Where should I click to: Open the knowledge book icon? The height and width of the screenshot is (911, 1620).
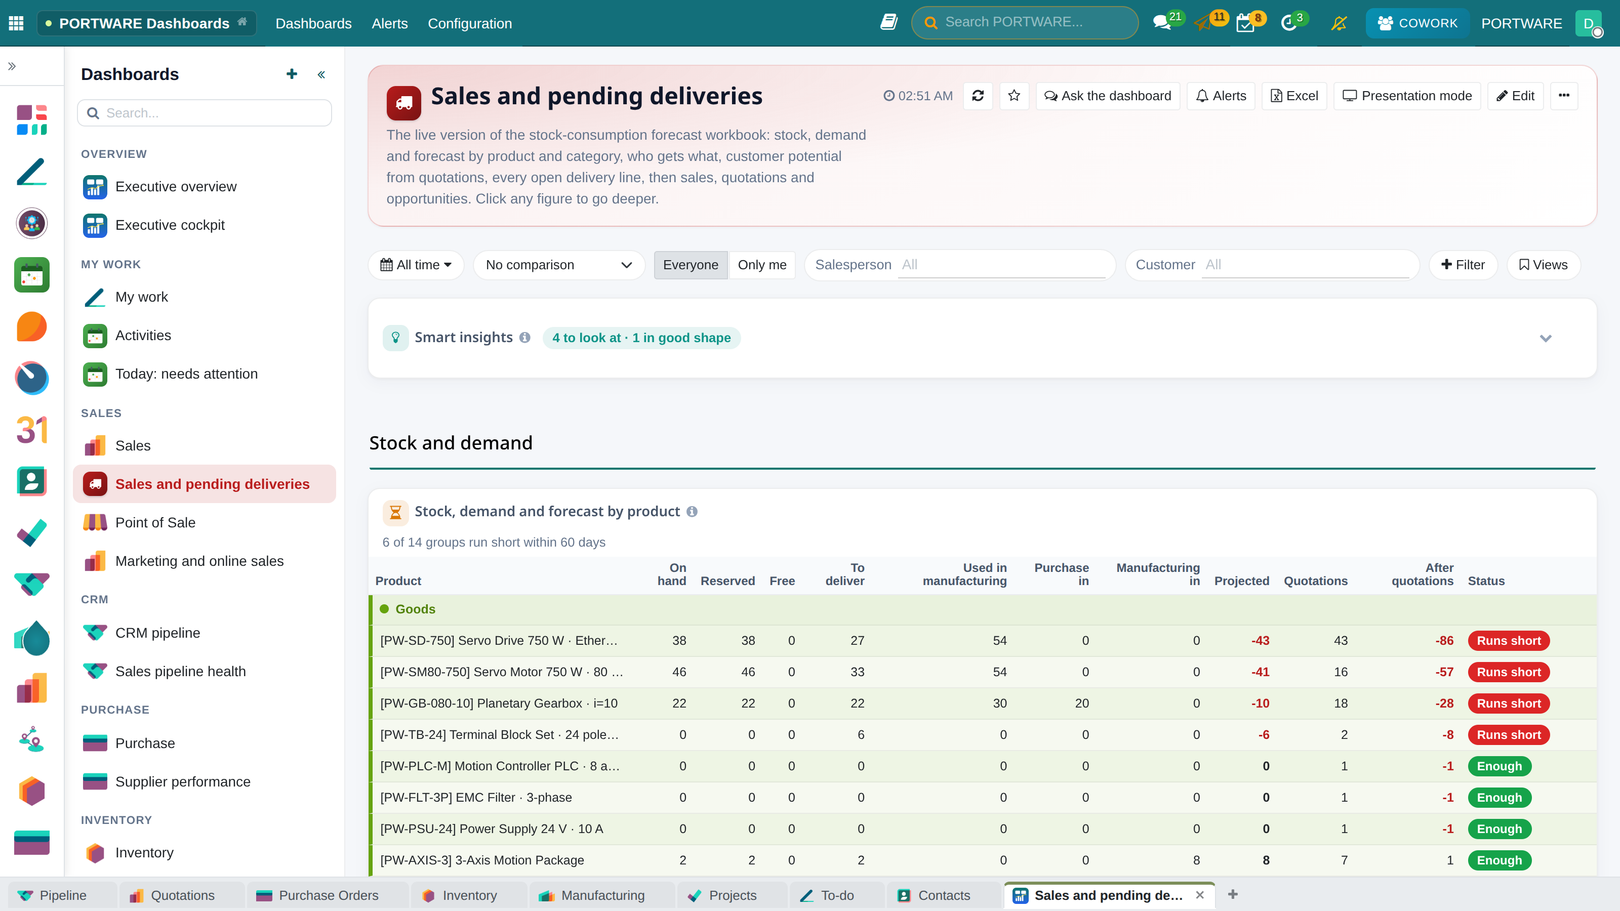coord(888,23)
